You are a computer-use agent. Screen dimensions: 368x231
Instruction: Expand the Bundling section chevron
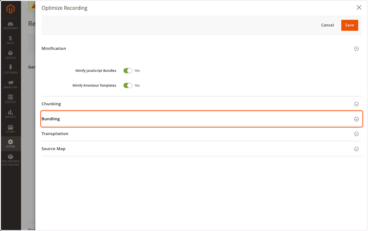pyautogui.click(x=356, y=119)
